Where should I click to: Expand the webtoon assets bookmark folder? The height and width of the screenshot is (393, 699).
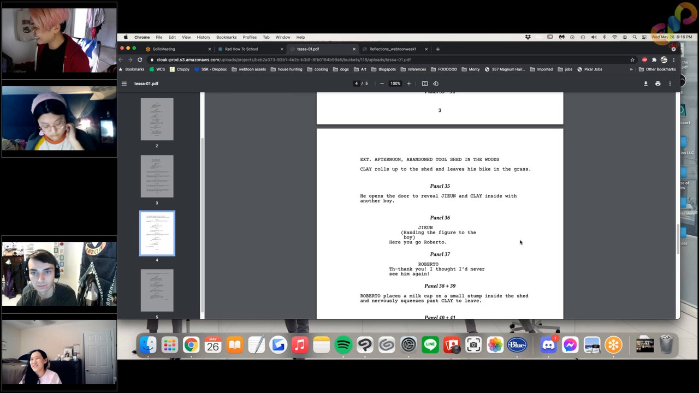point(248,69)
